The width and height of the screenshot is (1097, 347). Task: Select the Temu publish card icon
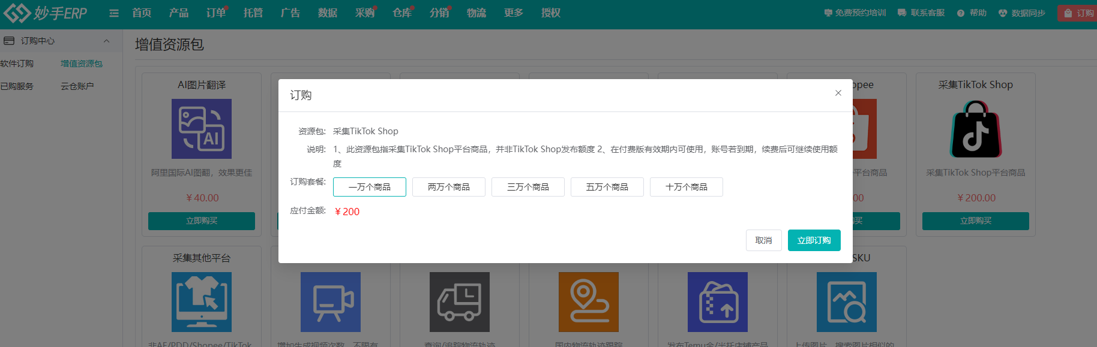[718, 302]
